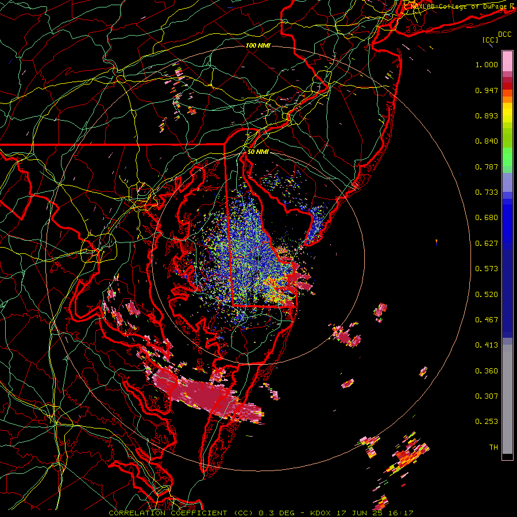Select the 0.733 scale value
This screenshot has width=517, height=517.
[x=487, y=192]
